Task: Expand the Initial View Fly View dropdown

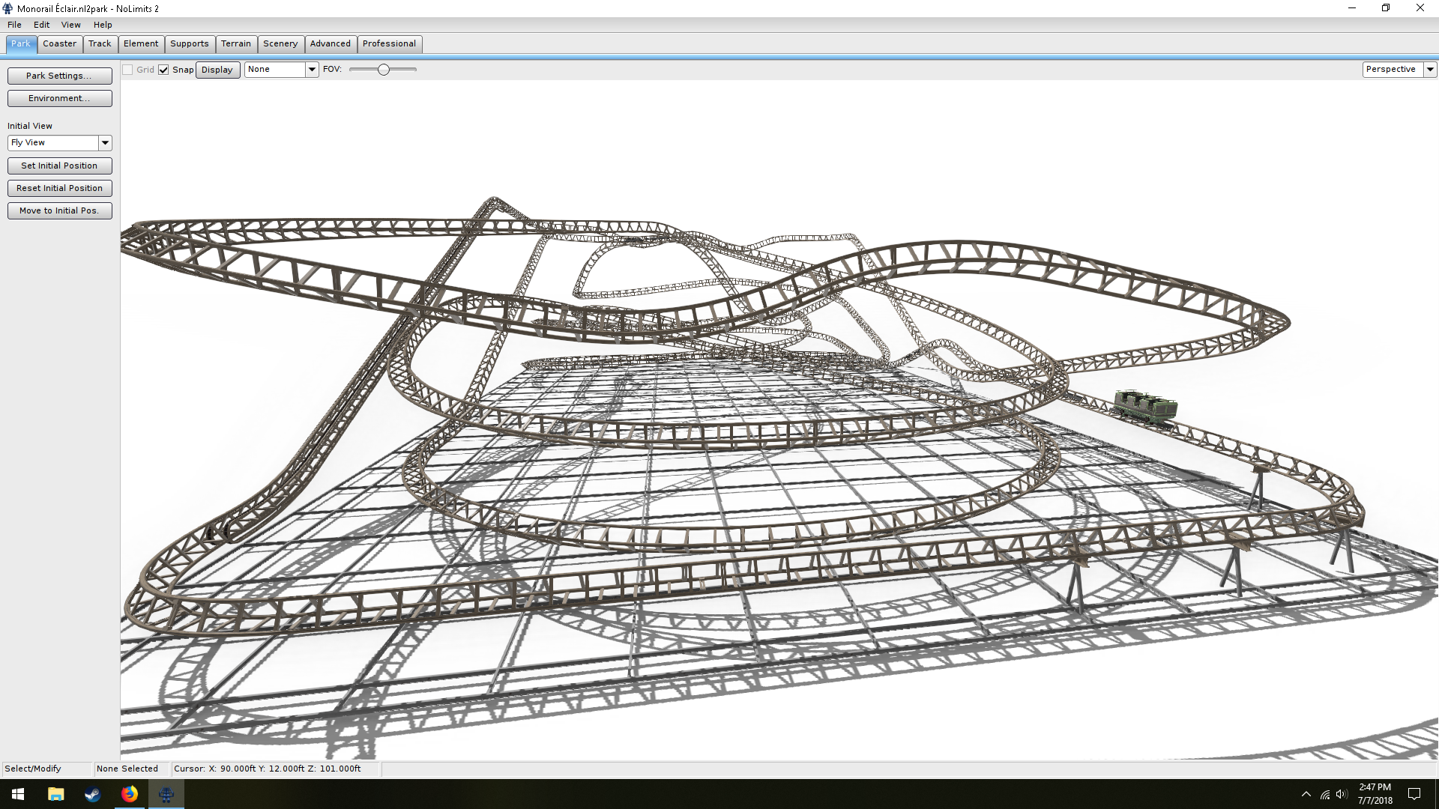Action: coord(105,142)
